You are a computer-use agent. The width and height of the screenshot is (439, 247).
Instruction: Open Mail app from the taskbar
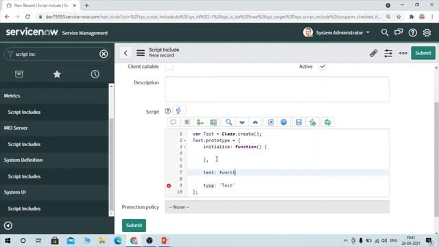click(71, 241)
